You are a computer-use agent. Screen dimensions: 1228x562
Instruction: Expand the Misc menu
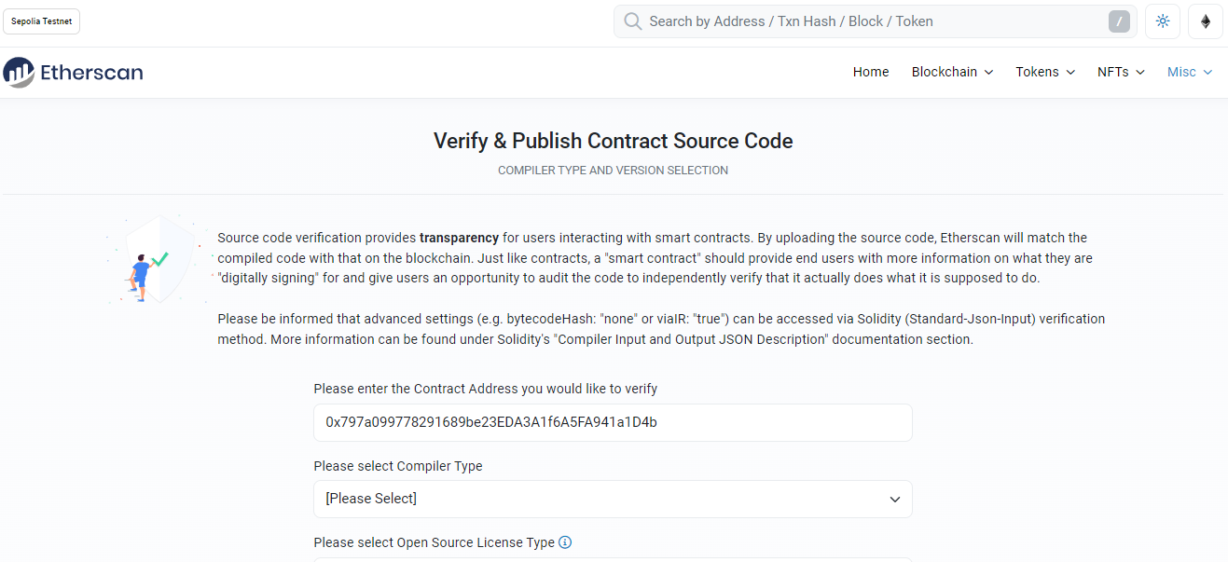tap(1190, 72)
